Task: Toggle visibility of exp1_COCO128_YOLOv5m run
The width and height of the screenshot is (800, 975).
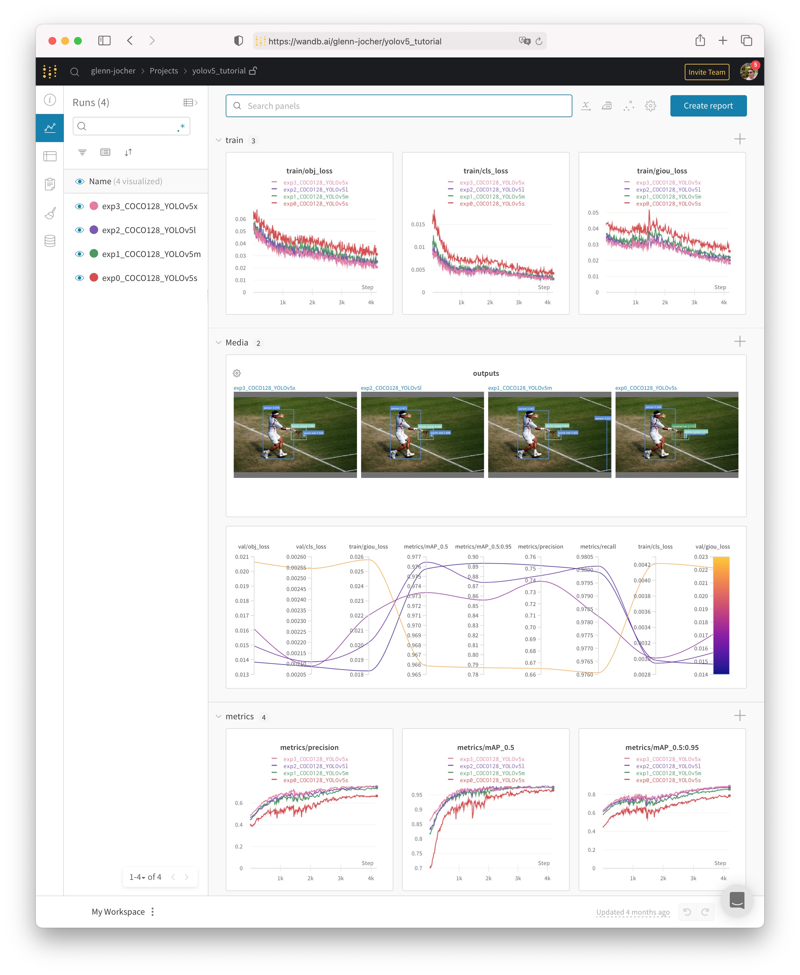Action: (x=79, y=254)
